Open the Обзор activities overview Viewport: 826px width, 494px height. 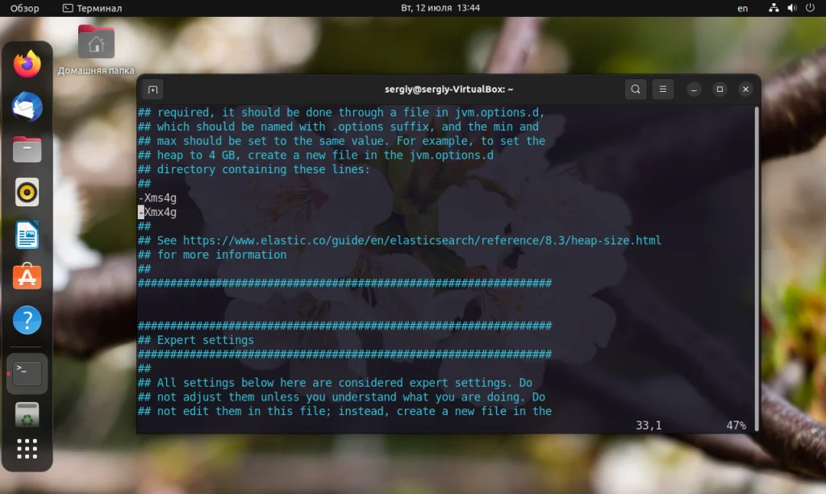coord(24,8)
